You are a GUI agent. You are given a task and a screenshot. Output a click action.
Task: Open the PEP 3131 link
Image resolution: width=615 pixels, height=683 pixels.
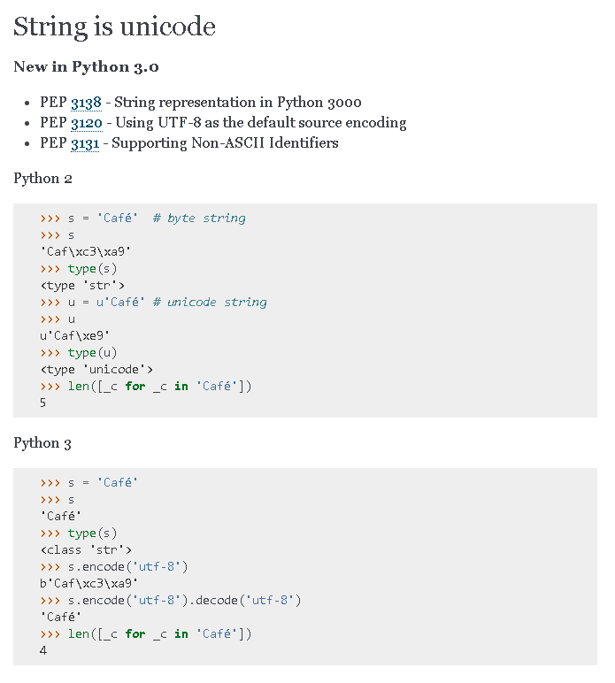point(85,143)
